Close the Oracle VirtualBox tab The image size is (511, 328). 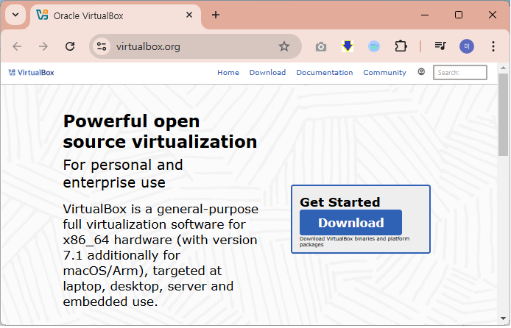(189, 15)
